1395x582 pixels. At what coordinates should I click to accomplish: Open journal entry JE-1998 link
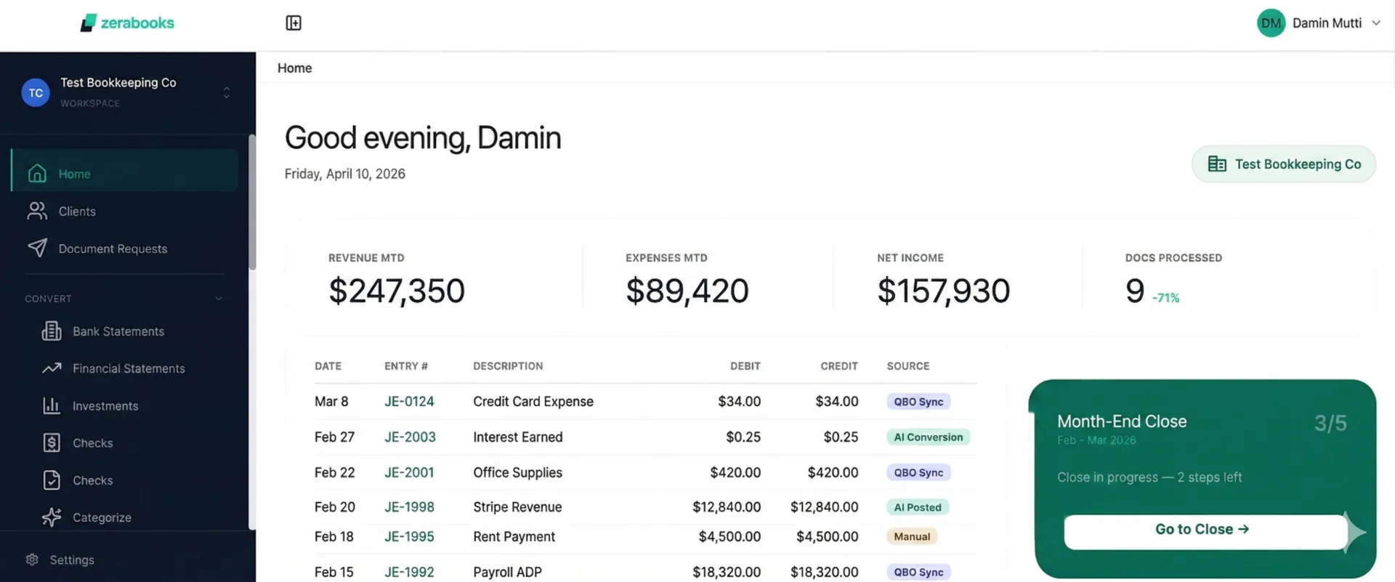click(409, 507)
